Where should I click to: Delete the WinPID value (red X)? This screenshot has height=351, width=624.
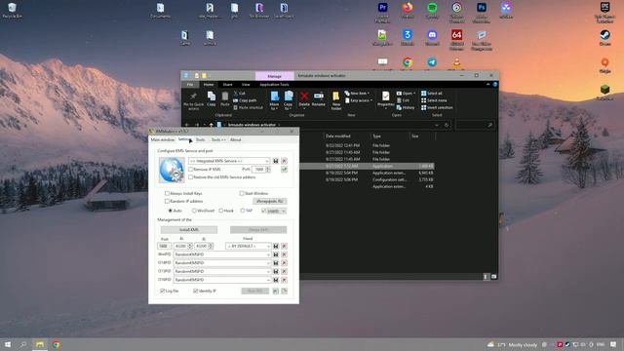pos(284,254)
